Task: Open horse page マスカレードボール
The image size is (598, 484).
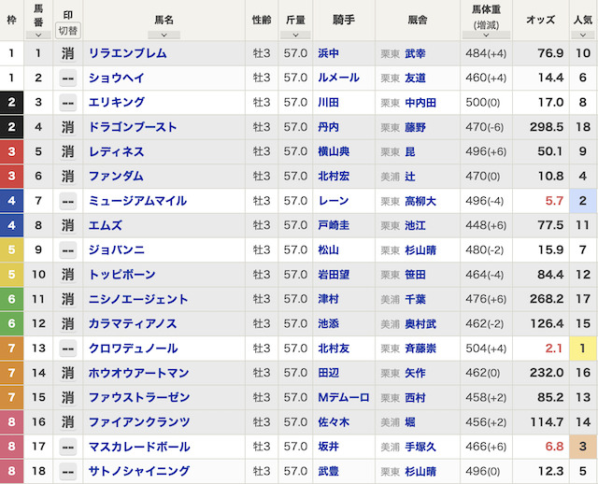Action: tap(139, 447)
